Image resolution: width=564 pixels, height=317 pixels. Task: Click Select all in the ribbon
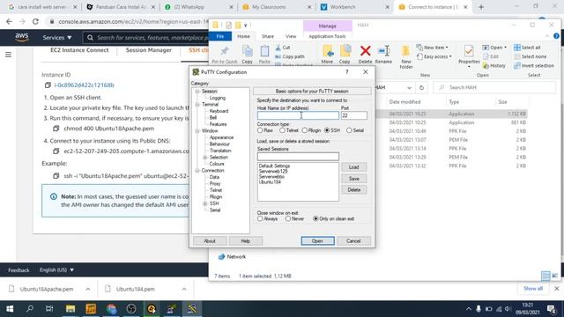(527, 48)
